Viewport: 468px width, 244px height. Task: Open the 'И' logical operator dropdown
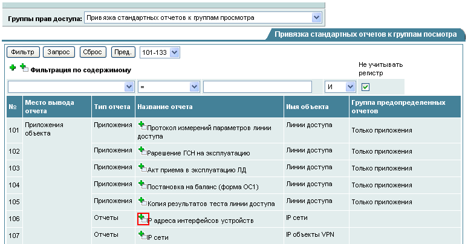coord(340,87)
